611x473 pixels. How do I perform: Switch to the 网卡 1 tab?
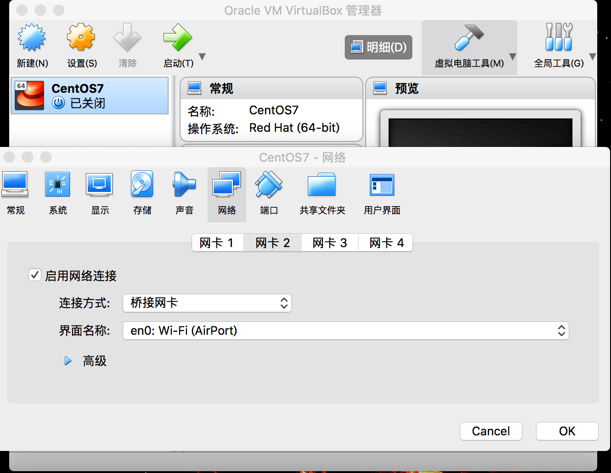[217, 242]
